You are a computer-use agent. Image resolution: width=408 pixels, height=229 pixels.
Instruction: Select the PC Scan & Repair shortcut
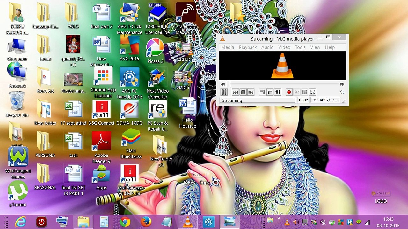157,116
